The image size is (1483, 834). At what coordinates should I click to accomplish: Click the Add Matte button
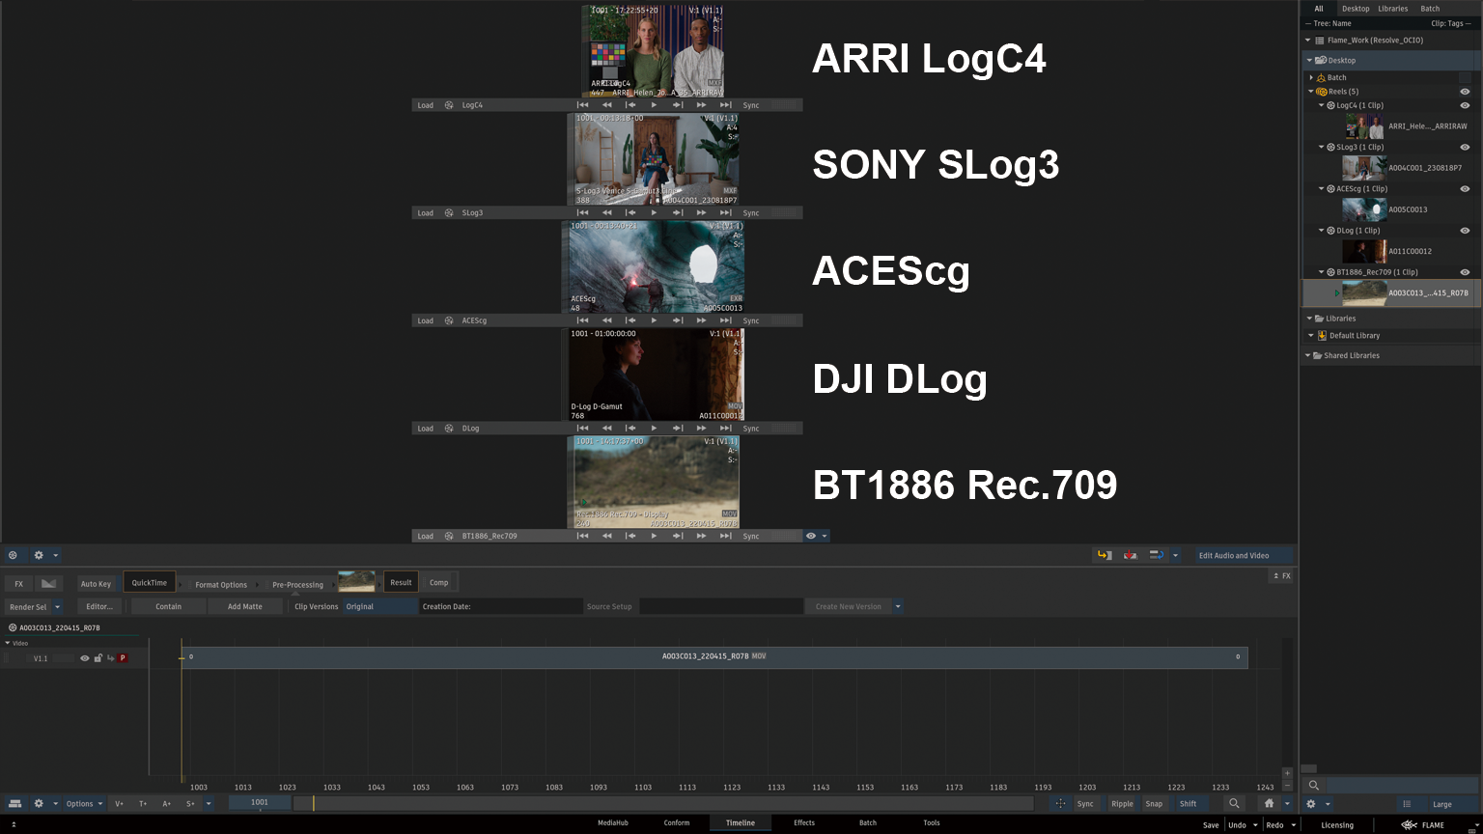(245, 607)
